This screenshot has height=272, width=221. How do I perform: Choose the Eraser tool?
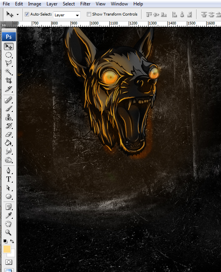pyautogui.click(x=9, y=134)
